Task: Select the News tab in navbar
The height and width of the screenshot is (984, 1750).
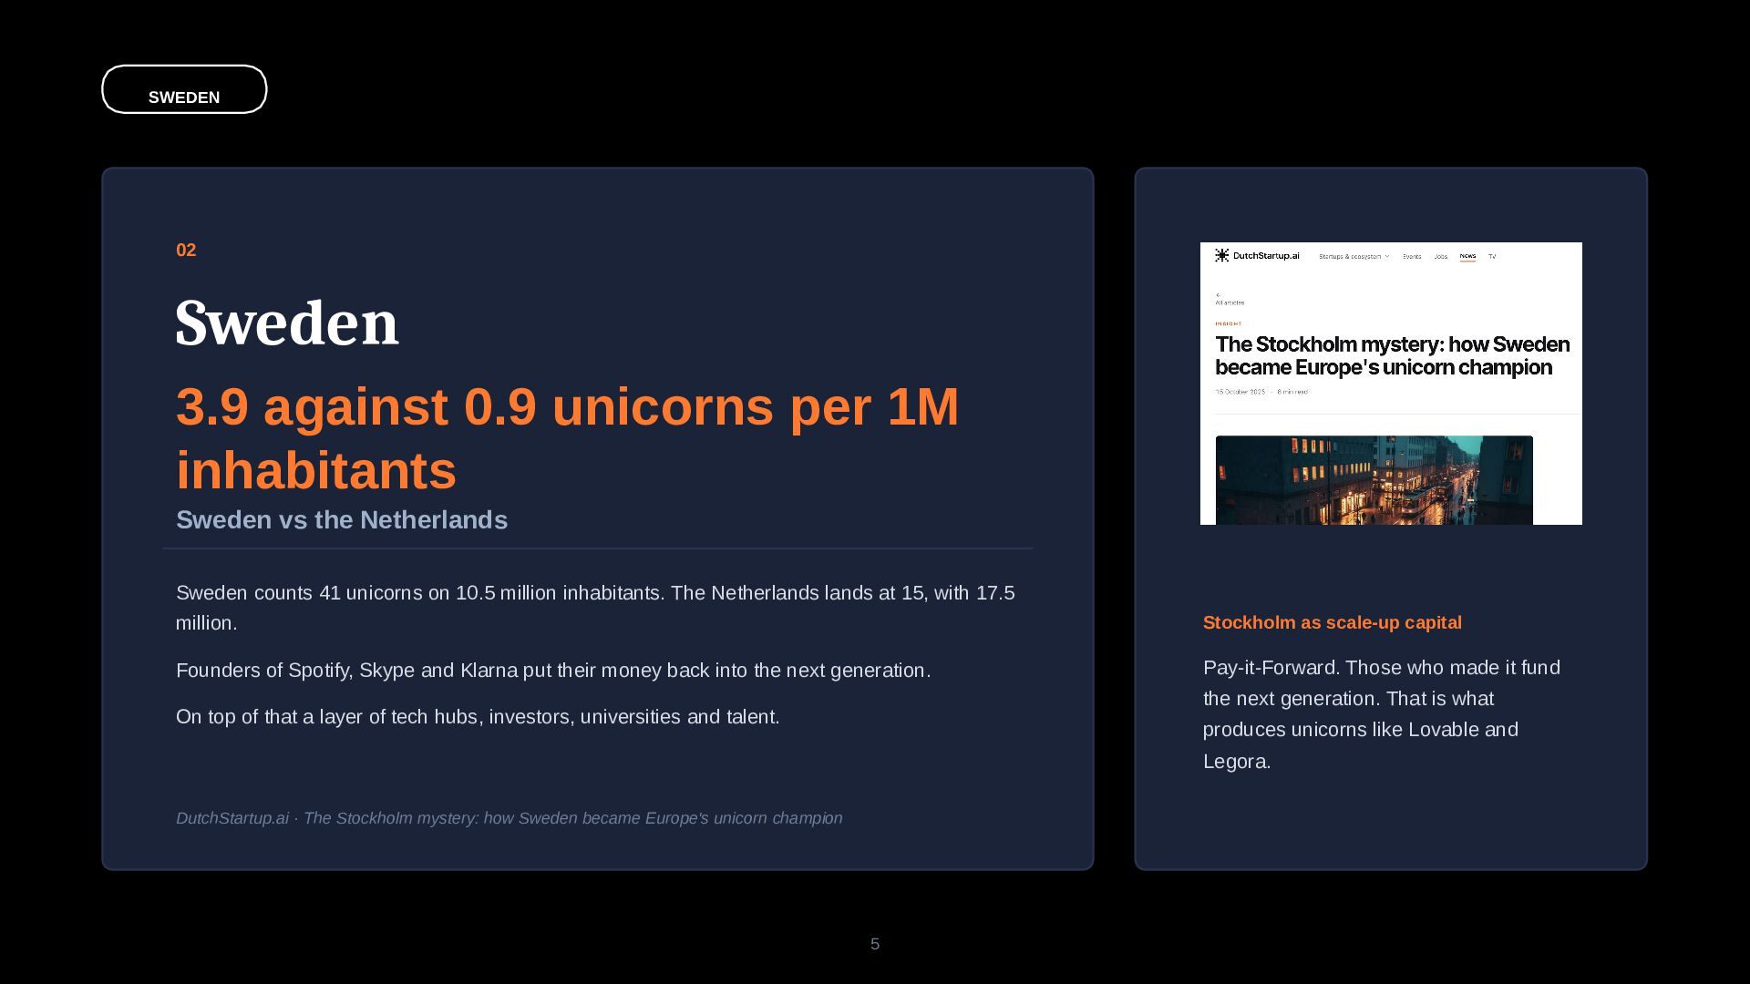Action: (1467, 256)
